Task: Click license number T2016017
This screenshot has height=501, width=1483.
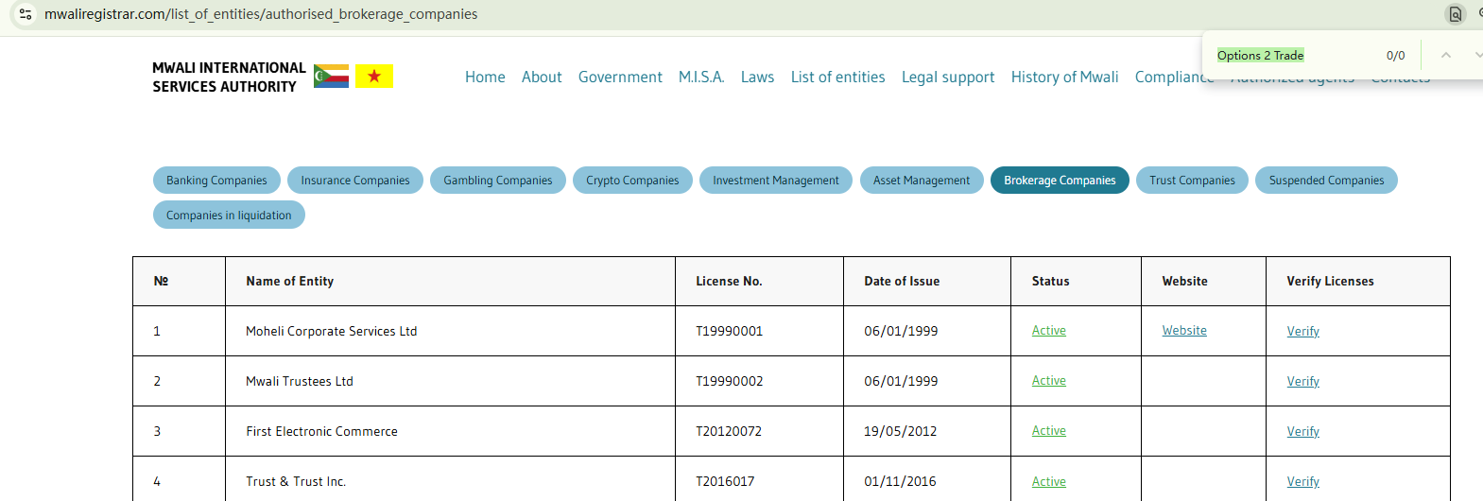Action: (x=725, y=482)
